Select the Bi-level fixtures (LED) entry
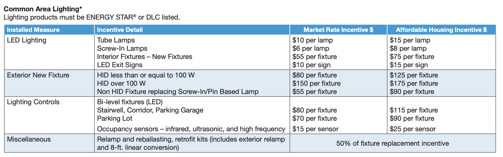Viewport: 503px width, 157px height. coord(130,102)
